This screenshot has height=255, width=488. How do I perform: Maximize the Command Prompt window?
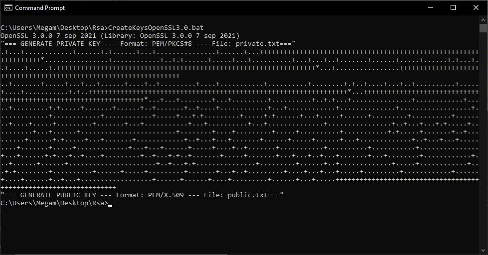pyautogui.click(x=453, y=8)
